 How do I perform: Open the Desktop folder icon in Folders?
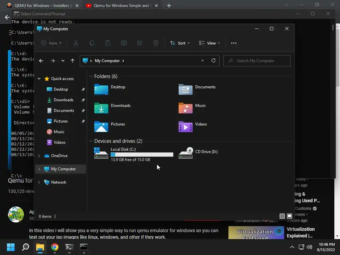[101, 89]
